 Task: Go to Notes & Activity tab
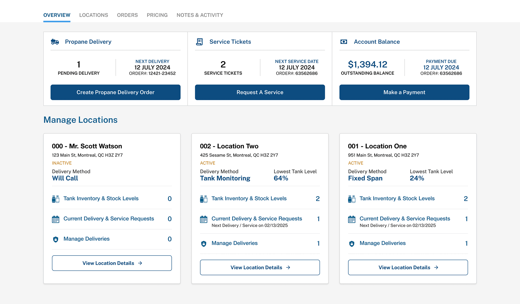[200, 15]
